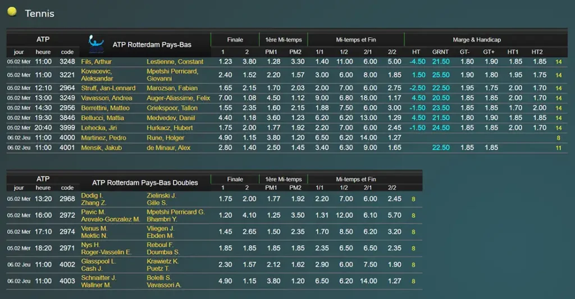Click the ATP Rotterdam Pays-Bas Doubles title

click(x=145, y=183)
